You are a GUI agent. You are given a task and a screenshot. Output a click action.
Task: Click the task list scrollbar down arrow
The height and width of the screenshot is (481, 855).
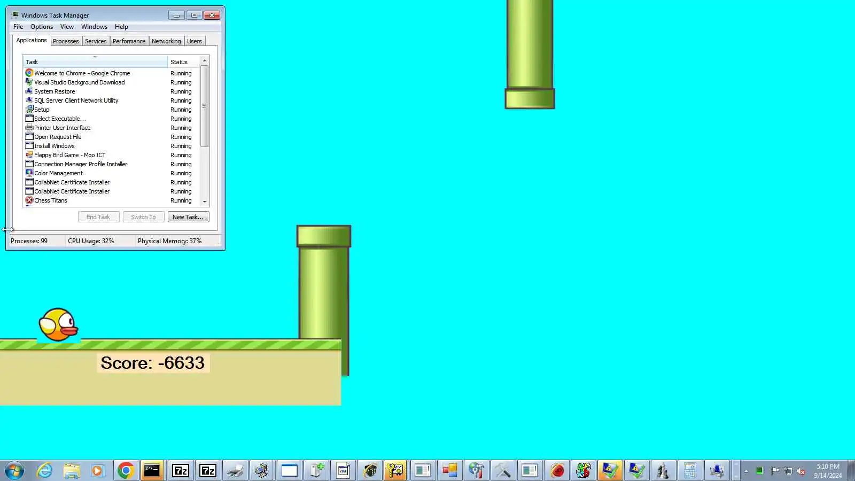pyautogui.click(x=205, y=201)
